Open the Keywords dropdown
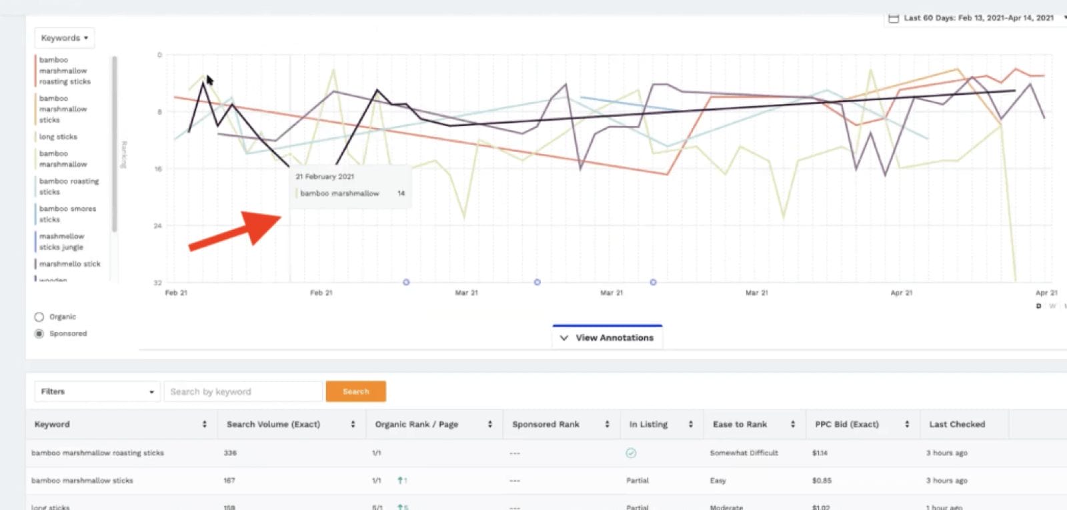Image resolution: width=1067 pixels, height=510 pixels. (x=64, y=38)
